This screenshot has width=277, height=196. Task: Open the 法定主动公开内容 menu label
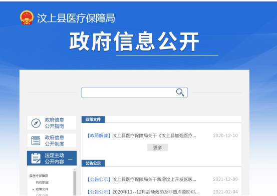click(x=55, y=158)
